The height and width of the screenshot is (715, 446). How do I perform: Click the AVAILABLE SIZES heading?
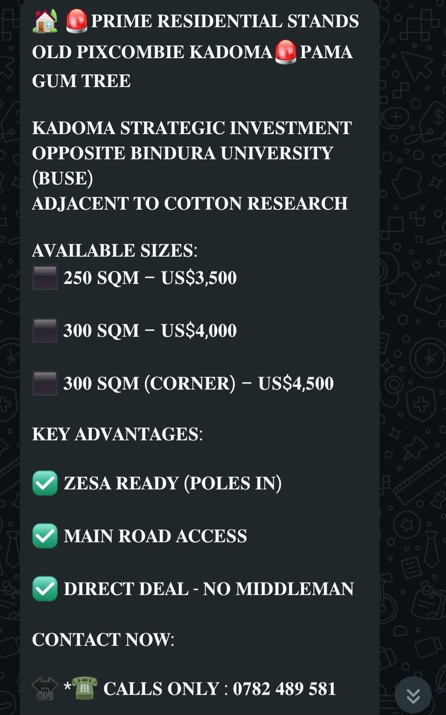click(115, 250)
